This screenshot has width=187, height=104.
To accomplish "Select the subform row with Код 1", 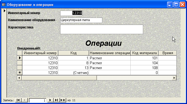I will 20,58.
